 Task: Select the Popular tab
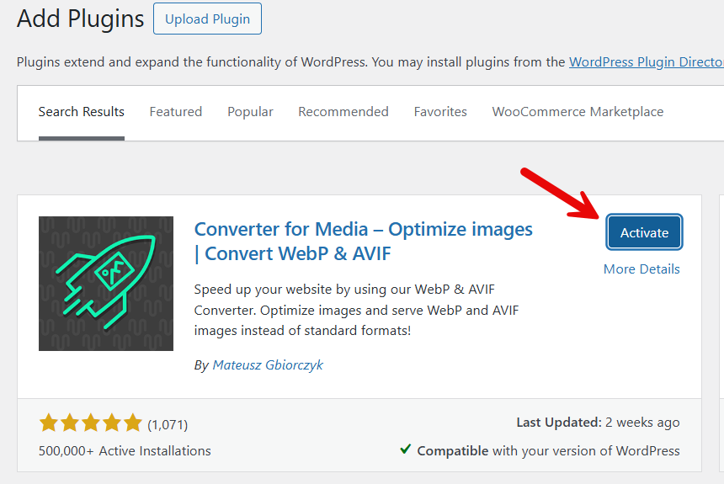[250, 112]
